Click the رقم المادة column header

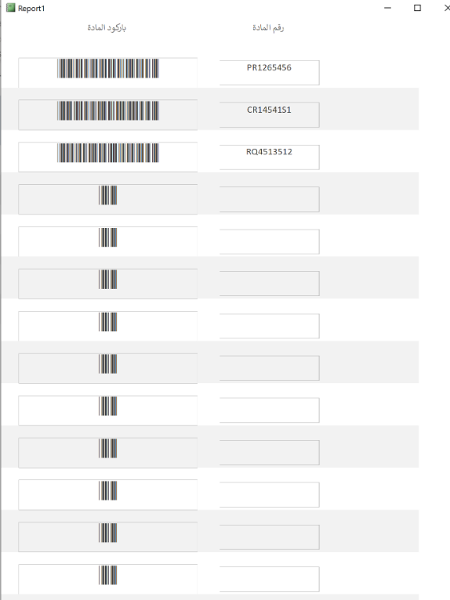pos(268,27)
